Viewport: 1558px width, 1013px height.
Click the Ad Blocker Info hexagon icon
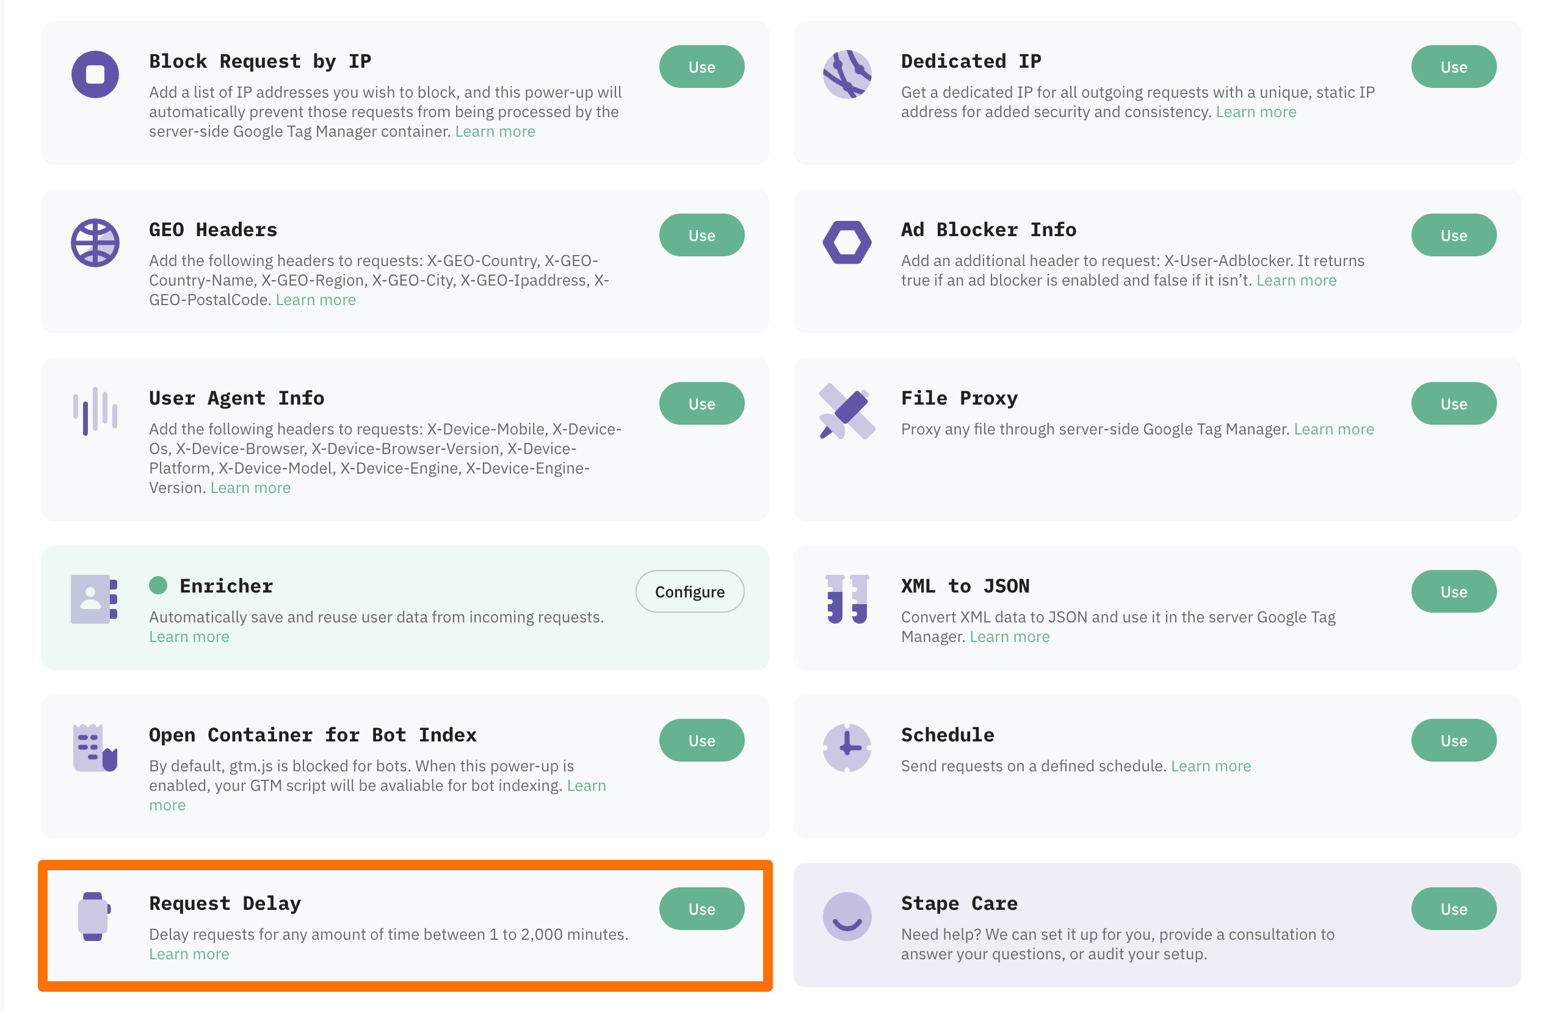(x=847, y=243)
